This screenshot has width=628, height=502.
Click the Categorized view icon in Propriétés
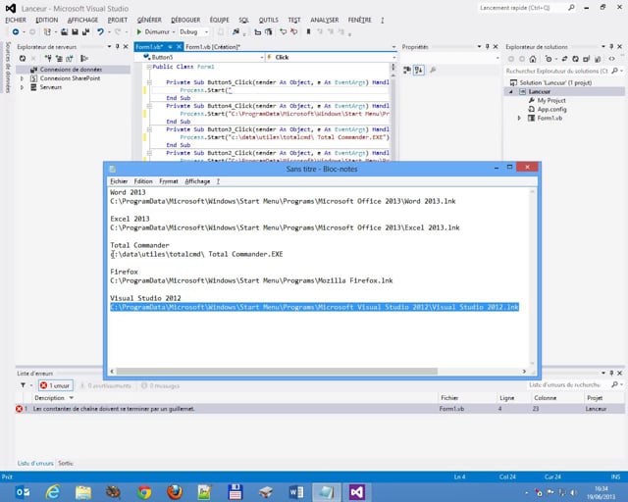pyautogui.click(x=407, y=70)
